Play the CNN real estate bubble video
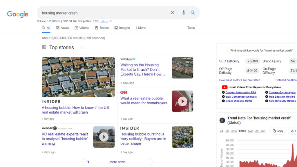Viewport: 297px width, 167px height. 182,101
